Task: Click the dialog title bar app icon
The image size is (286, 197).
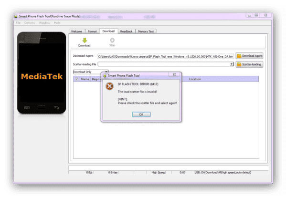Action: (x=105, y=75)
